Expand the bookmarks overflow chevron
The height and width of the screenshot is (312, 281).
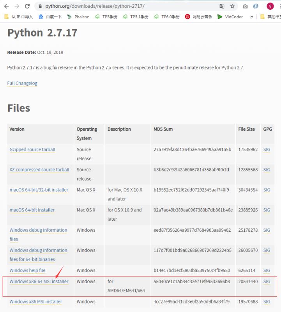(251, 17)
